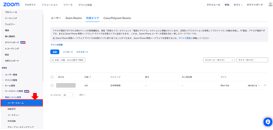Open 設定 in sidebar
273x130 pixels.
7,55
